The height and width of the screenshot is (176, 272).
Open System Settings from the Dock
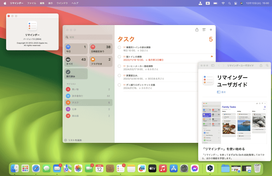point(184,169)
